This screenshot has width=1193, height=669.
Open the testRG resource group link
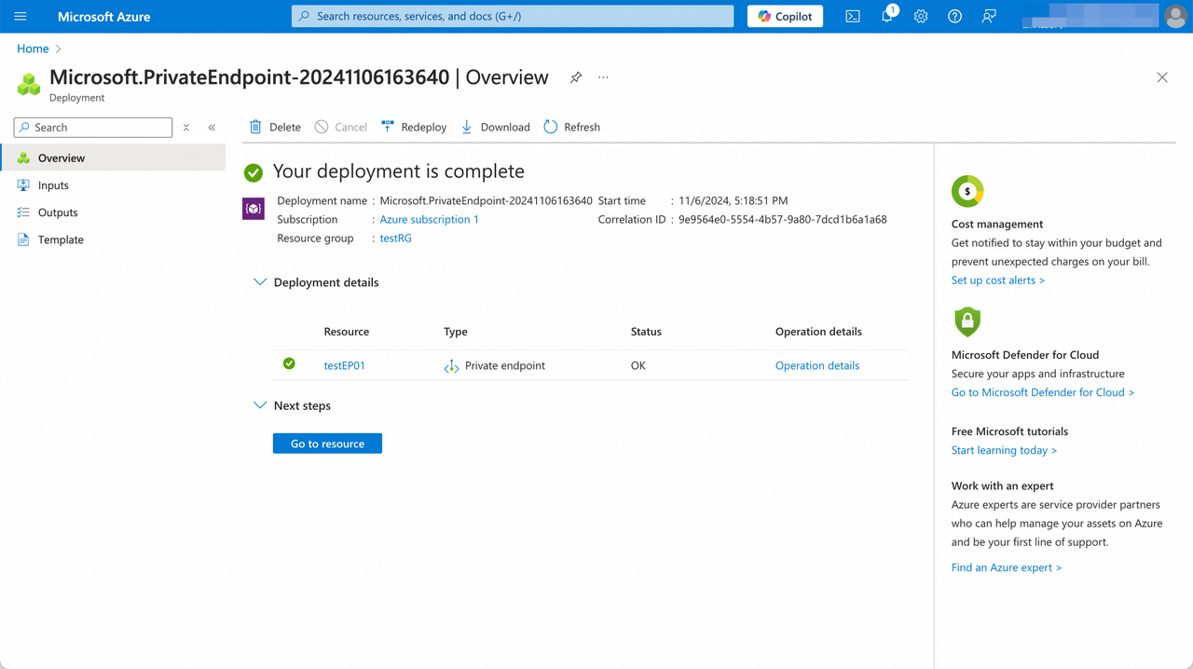point(395,238)
